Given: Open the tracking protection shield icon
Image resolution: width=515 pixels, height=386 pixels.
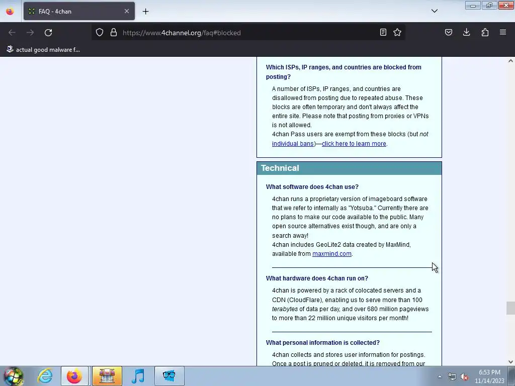Looking at the screenshot, I should tap(100, 33).
